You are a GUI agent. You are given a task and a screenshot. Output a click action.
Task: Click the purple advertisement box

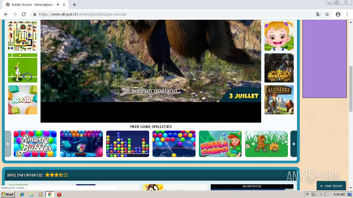coord(325,59)
